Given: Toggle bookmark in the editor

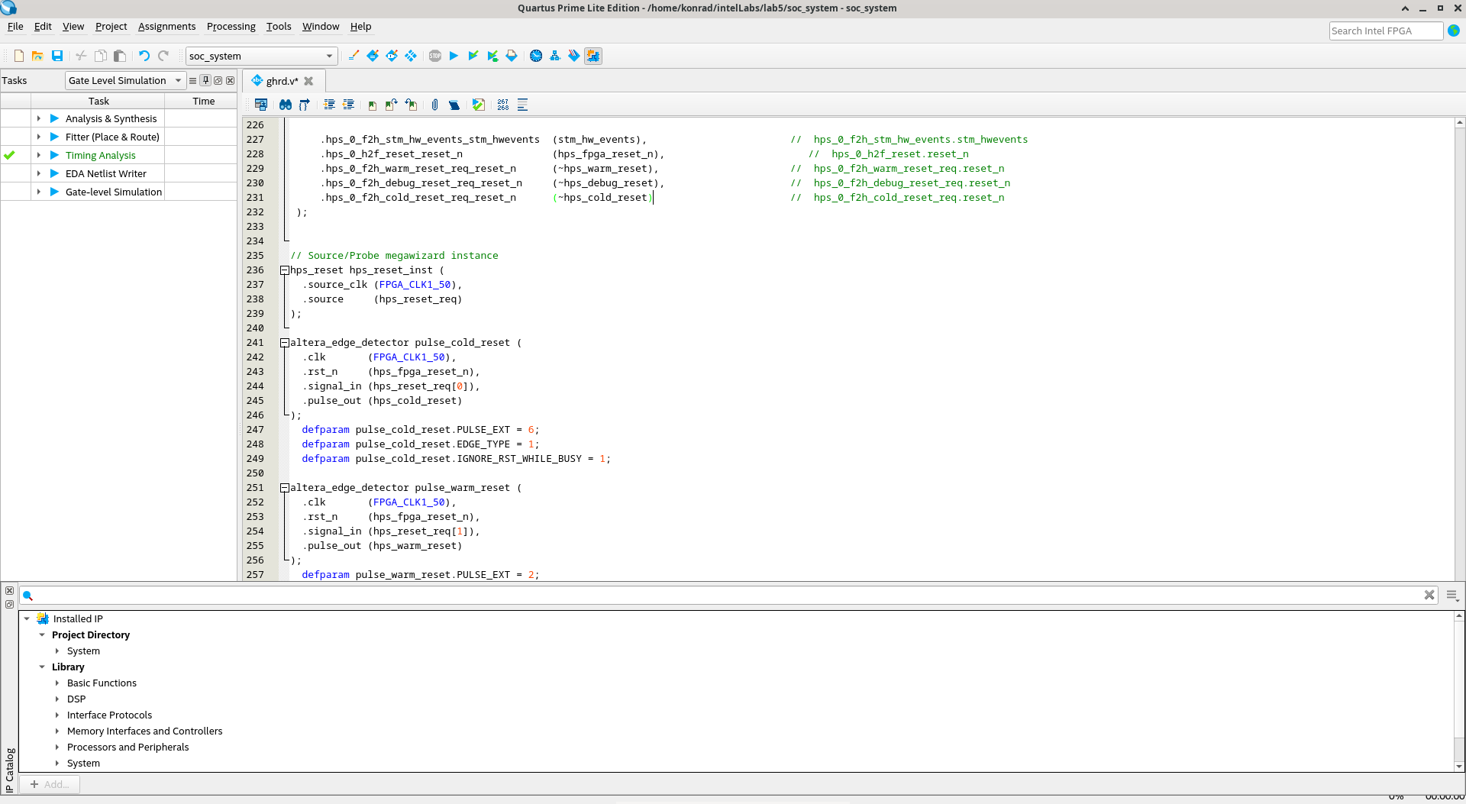Looking at the screenshot, I should coord(372,105).
